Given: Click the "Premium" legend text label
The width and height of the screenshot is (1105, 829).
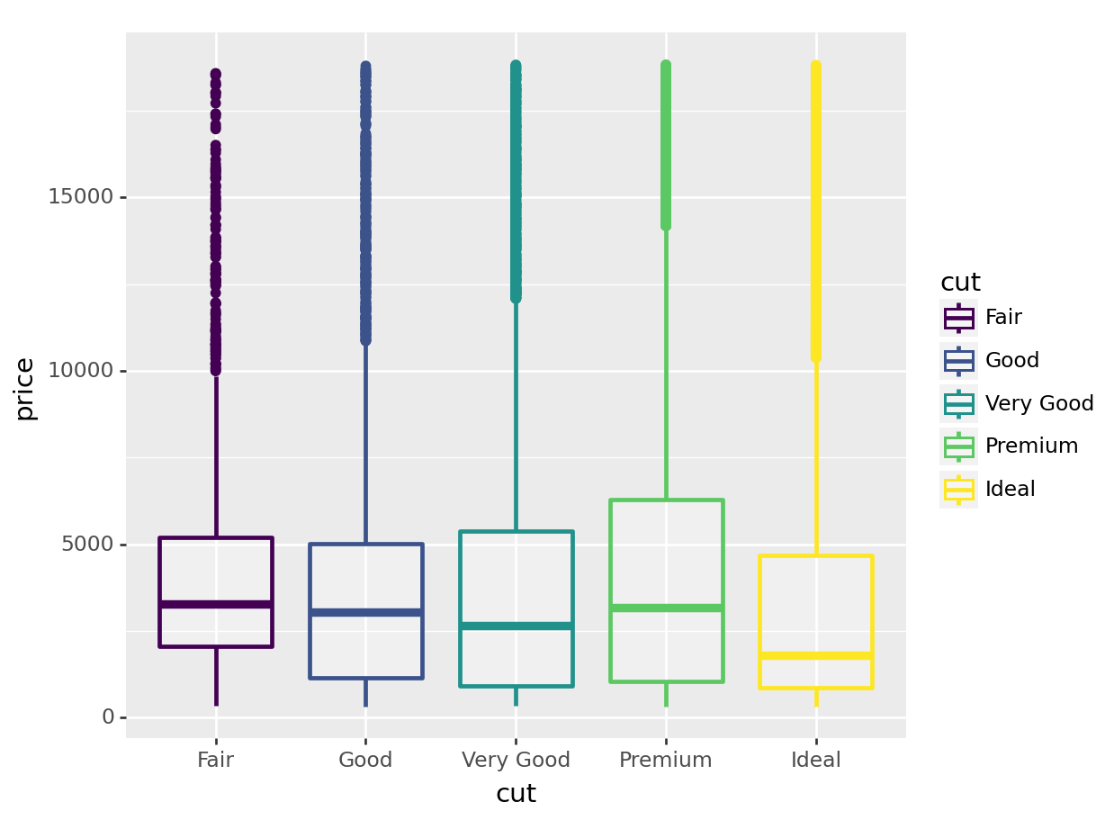Looking at the screenshot, I should [1031, 446].
